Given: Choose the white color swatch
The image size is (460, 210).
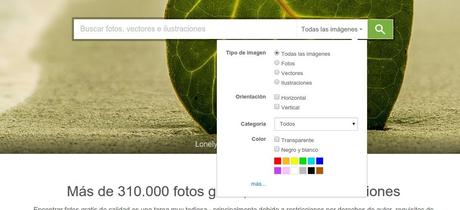Looking at the screenshot, I should [x=294, y=171].
